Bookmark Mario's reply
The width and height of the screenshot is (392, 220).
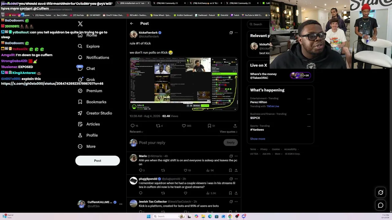[230, 170]
